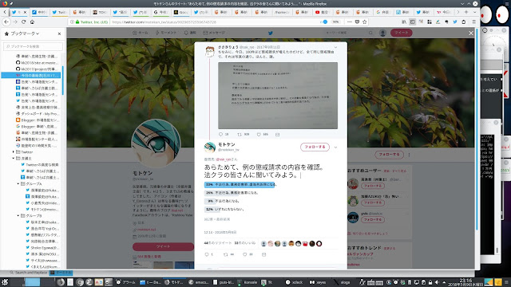This screenshot has width=511, height=287.
Task: Open the ブックマーク sidebar dropdown
Action: click(x=25, y=33)
